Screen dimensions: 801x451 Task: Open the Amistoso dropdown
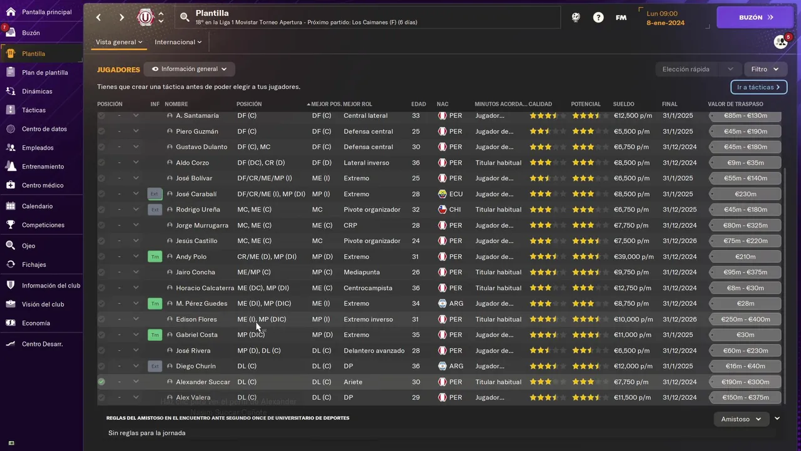pos(741,419)
